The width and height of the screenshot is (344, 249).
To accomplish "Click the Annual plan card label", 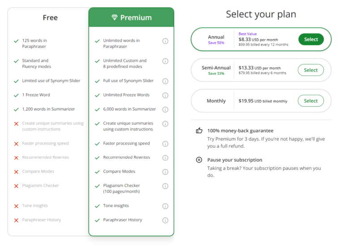I will pyautogui.click(x=216, y=38).
